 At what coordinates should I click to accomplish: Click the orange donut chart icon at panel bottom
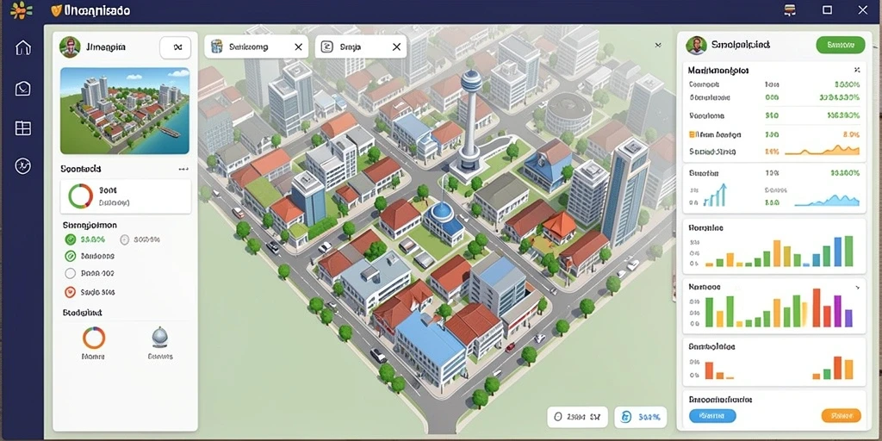point(94,338)
